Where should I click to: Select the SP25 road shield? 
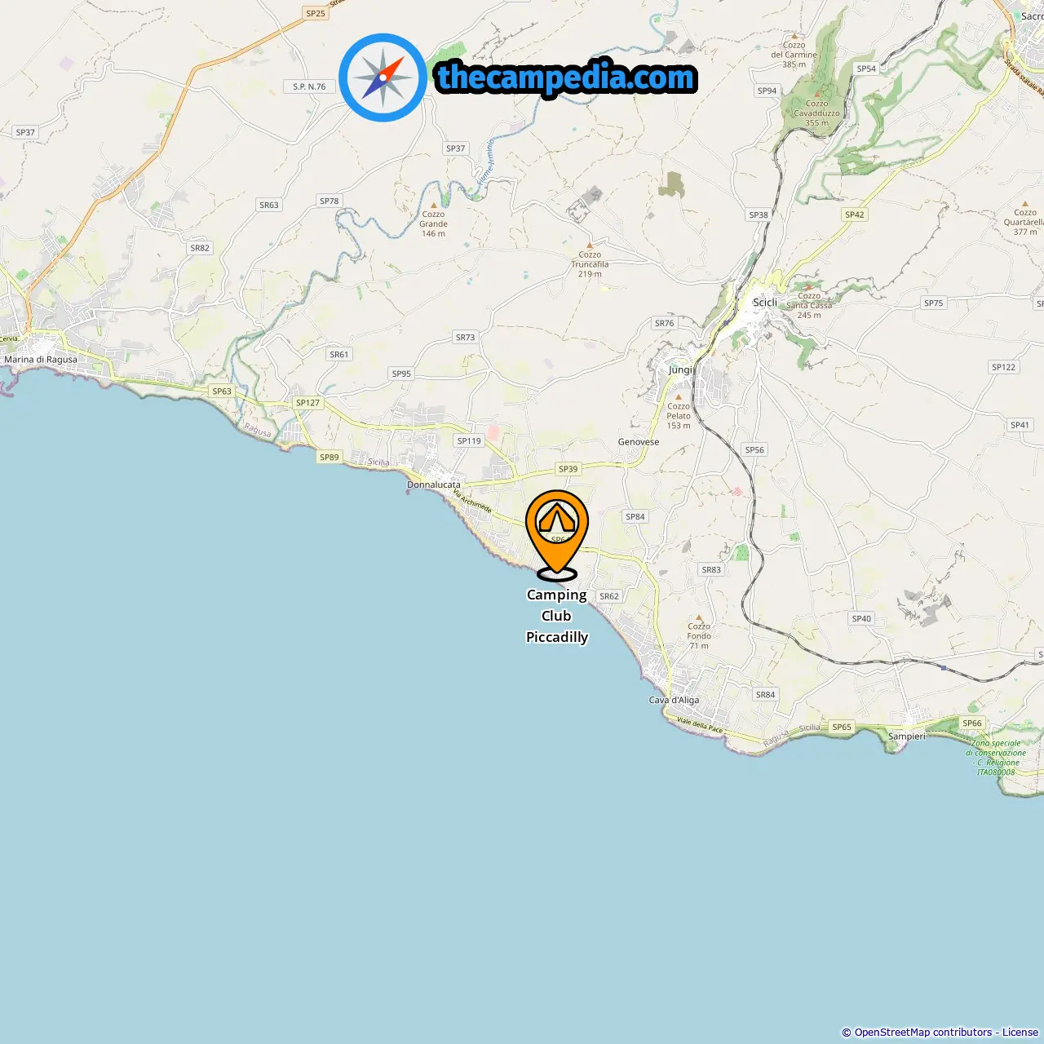pyautogui.click(x=316, y=13)
